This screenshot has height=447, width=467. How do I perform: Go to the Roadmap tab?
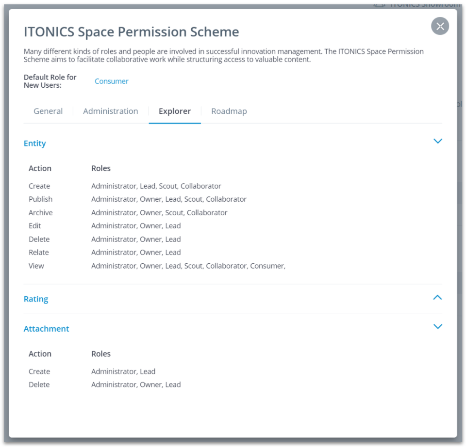coord(229,111)
